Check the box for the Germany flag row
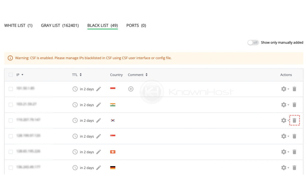The width and height of the screenshot is (307, 191). 11,168
